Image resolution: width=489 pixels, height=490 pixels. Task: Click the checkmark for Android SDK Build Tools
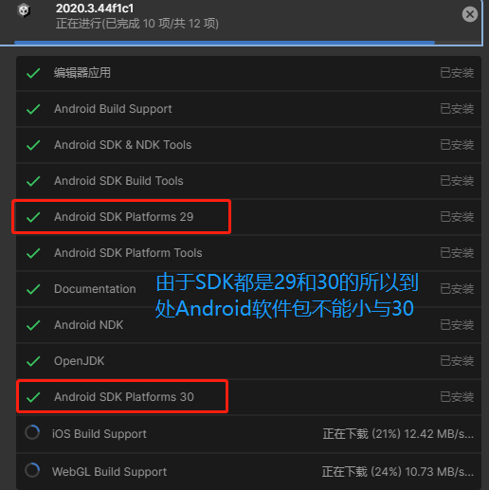pos(33,181)
